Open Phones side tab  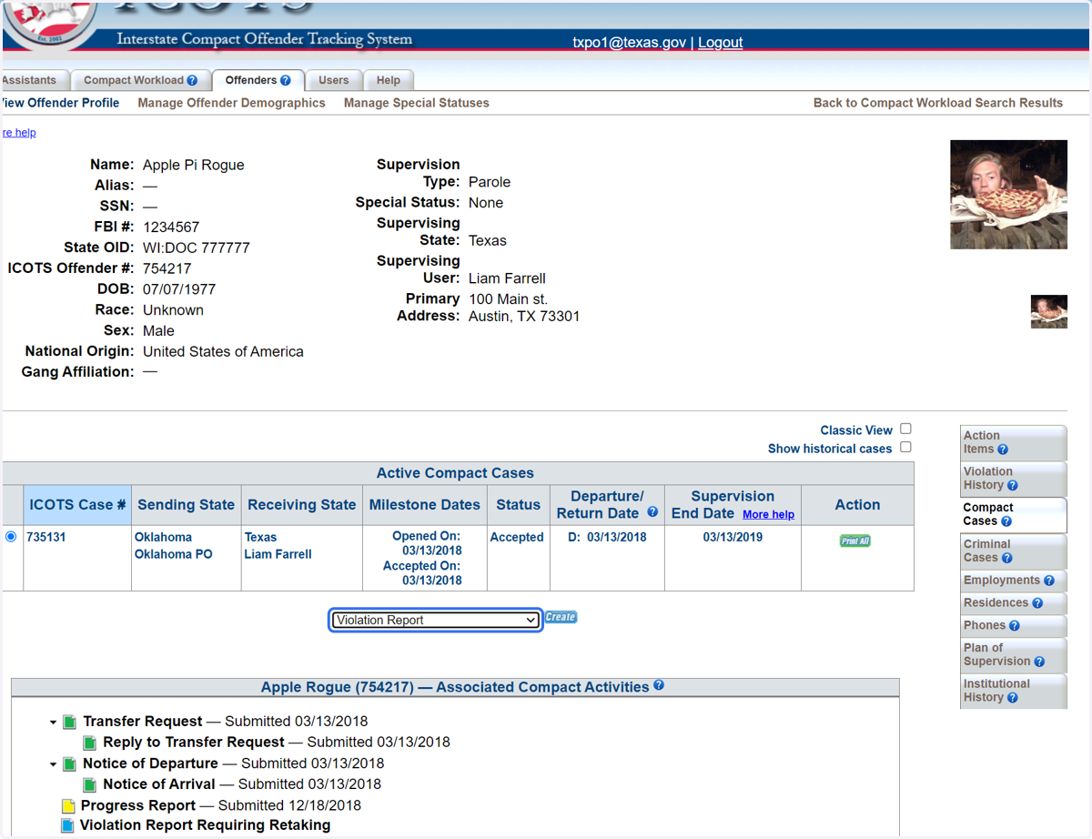1013,626
